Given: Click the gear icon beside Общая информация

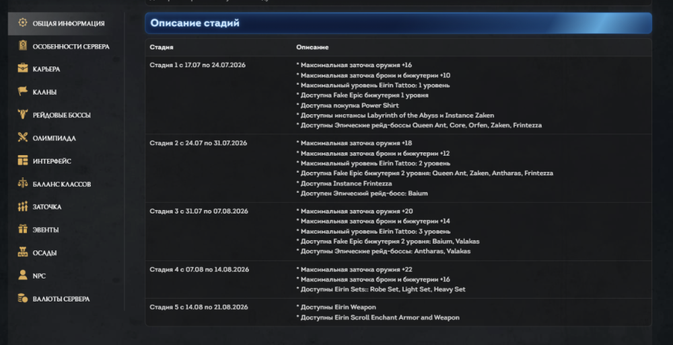Looking at the screenshot, I should 23,23.
